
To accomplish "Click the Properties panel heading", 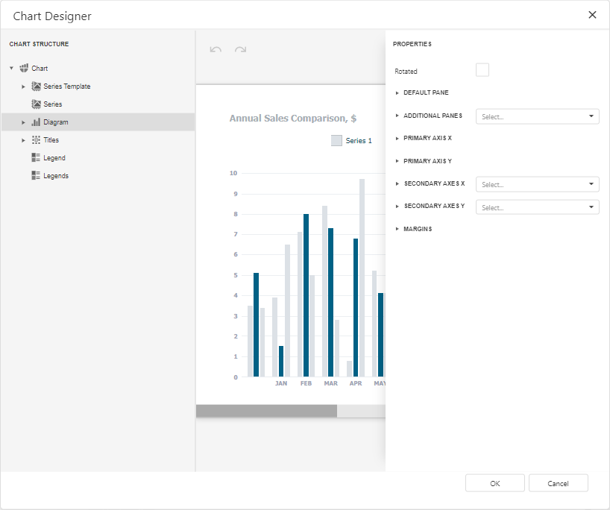I will point(412,44).
